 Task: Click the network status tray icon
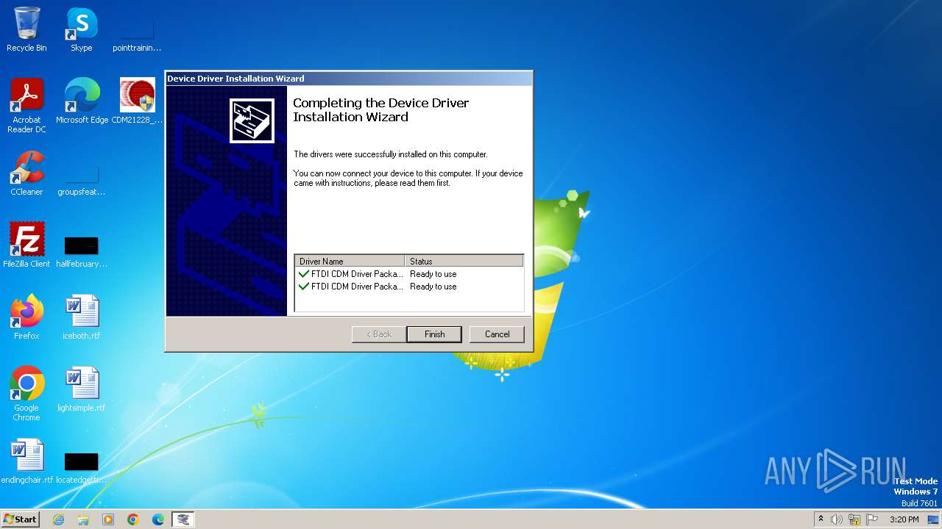pyautogui.click(x=854, y=519)
